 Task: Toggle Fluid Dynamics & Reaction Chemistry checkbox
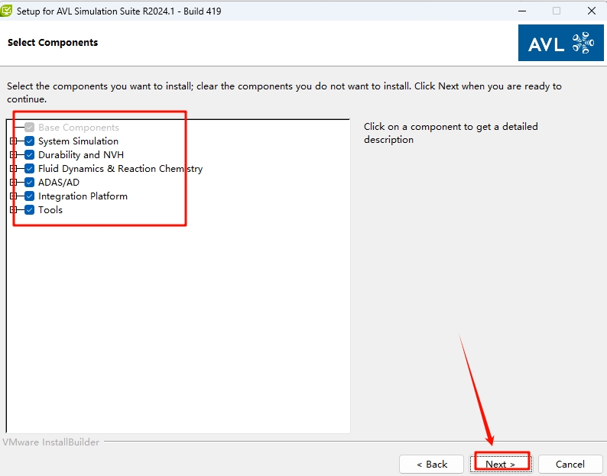coord(30,169)
